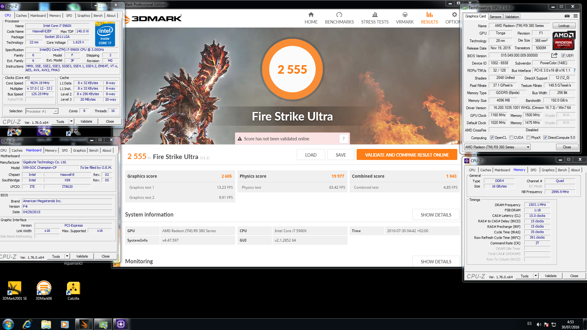Click the GPU-Z screenshot camera icon
Screen dimensions: 587x330
tap(567, 16)
